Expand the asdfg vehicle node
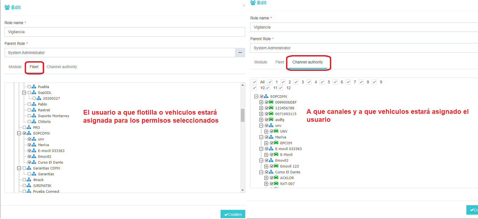Image resolution: width=478 pixels, height=219 pixels. click(261, 120)
